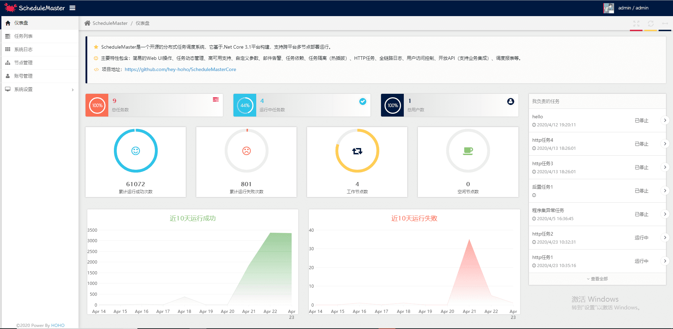Click the refresh page icon
This screenshot has height=329, width=673.
pyautogui.click(x=651, y=23)
